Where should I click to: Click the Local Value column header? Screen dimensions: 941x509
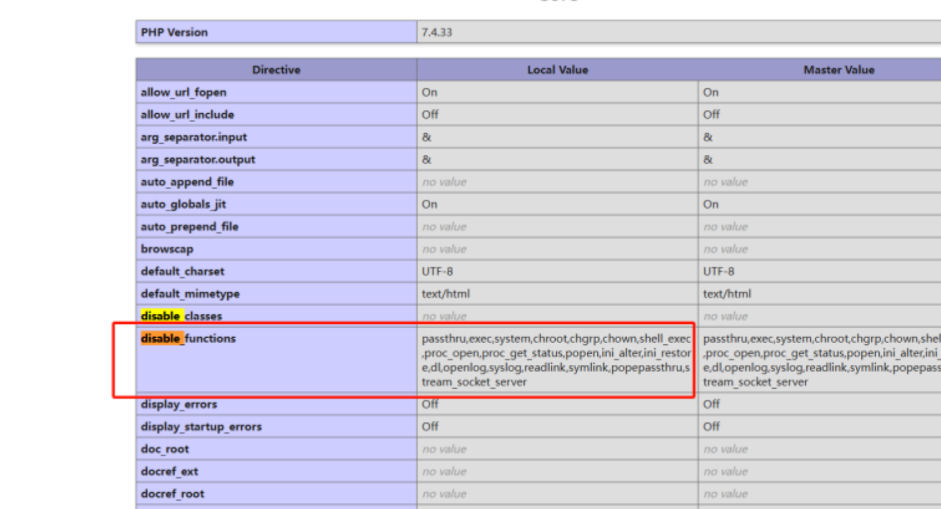pos(557,70)
